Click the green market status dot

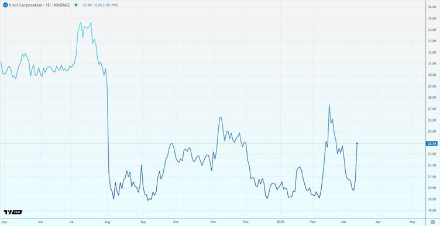[x=75, y=5]
